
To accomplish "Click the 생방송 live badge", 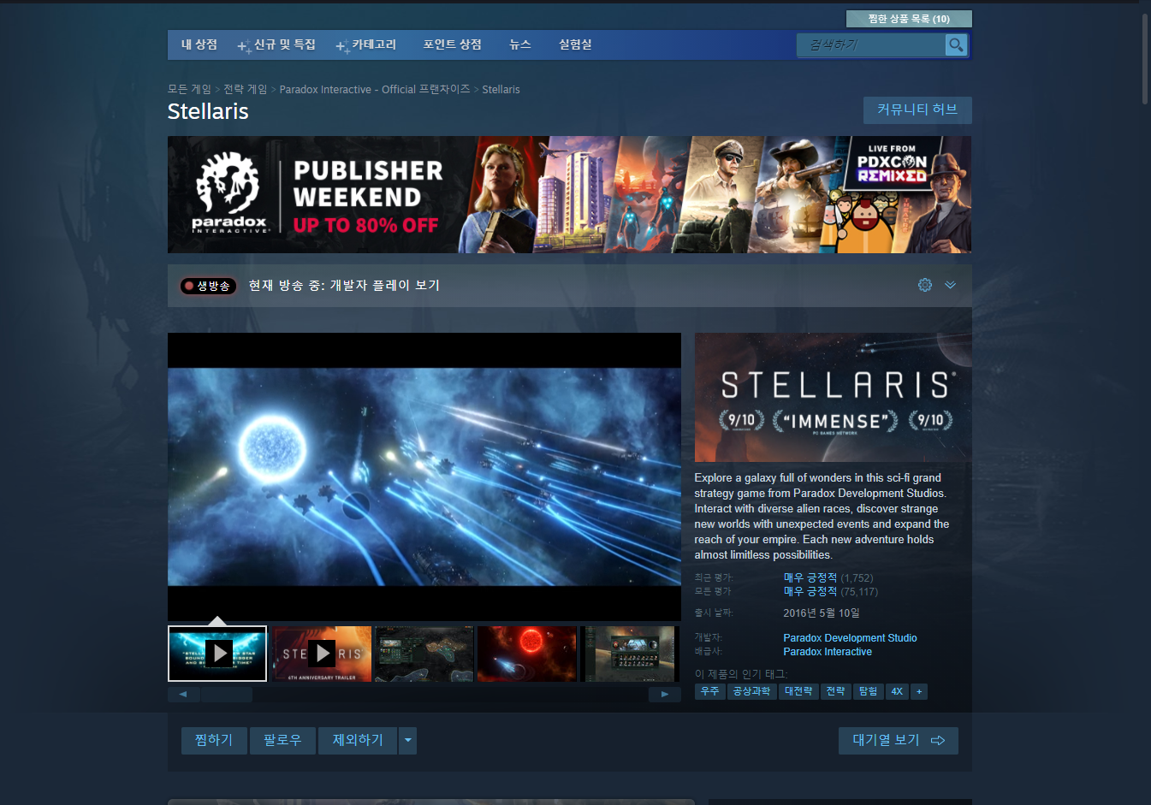I will tap(208, 286).
